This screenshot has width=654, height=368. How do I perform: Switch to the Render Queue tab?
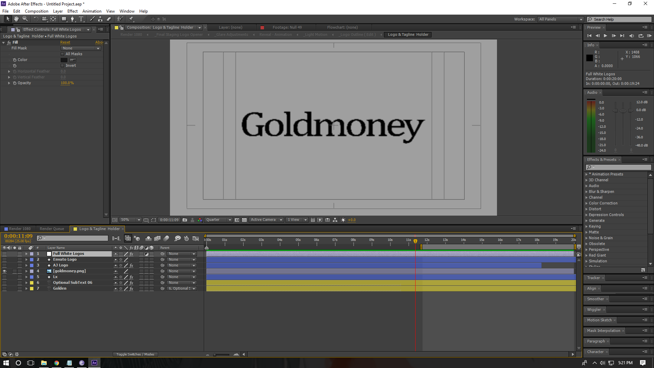click(52, 229)
